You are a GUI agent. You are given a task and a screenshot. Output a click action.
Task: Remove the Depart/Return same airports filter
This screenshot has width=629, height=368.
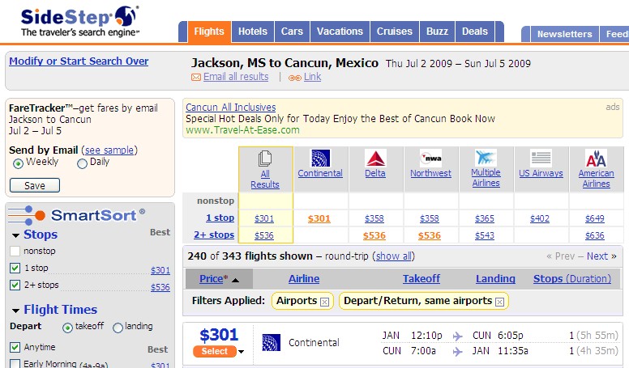[499, 302]
